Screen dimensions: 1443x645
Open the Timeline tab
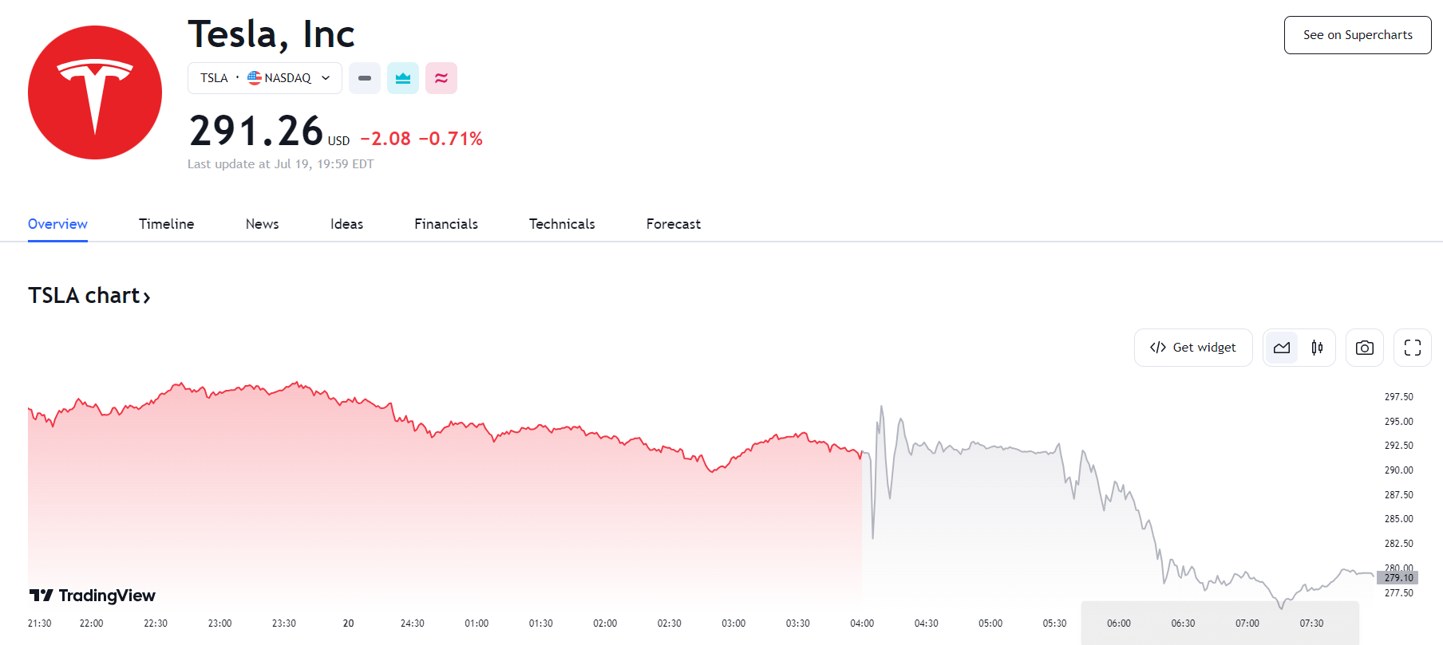166,224
